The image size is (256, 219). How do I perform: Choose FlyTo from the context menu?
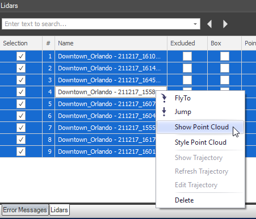click(200, 98)
